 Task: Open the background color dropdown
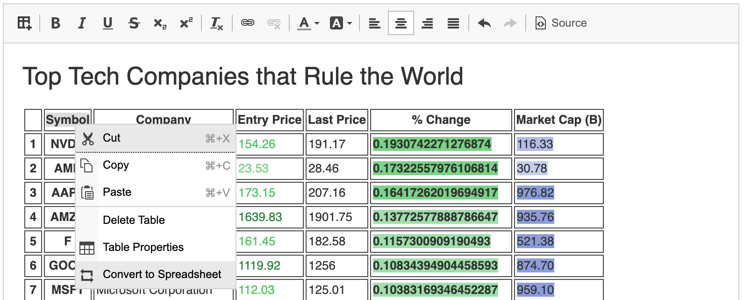(x=341, y=23)
